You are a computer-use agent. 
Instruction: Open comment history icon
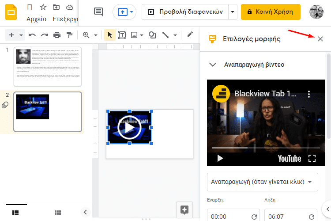98,12
